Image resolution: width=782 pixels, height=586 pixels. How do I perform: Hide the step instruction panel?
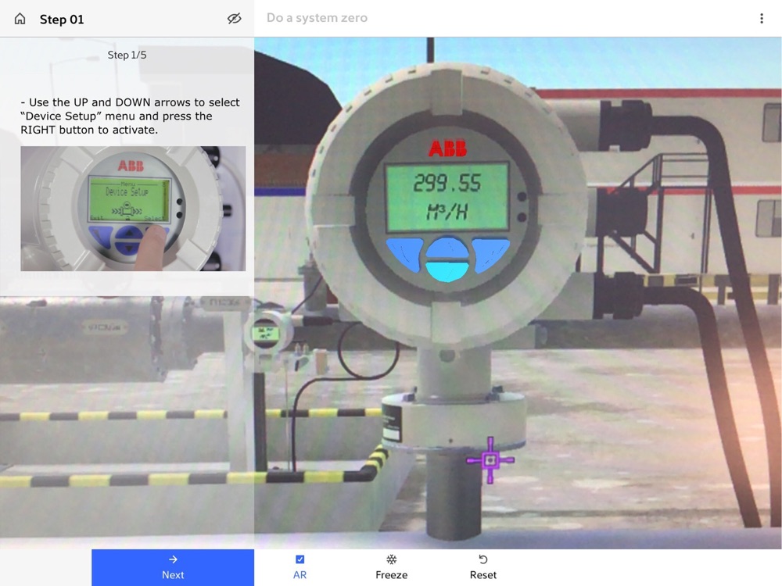click(235, 19)
